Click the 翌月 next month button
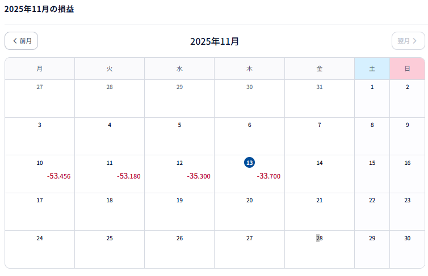This screenshot has height=276, width=428. tap(408, 41)
